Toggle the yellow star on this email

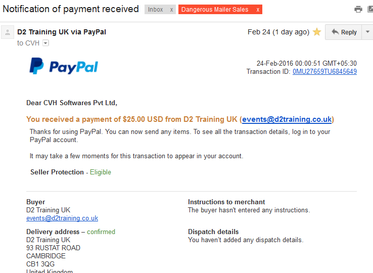(x=317, y=32)
